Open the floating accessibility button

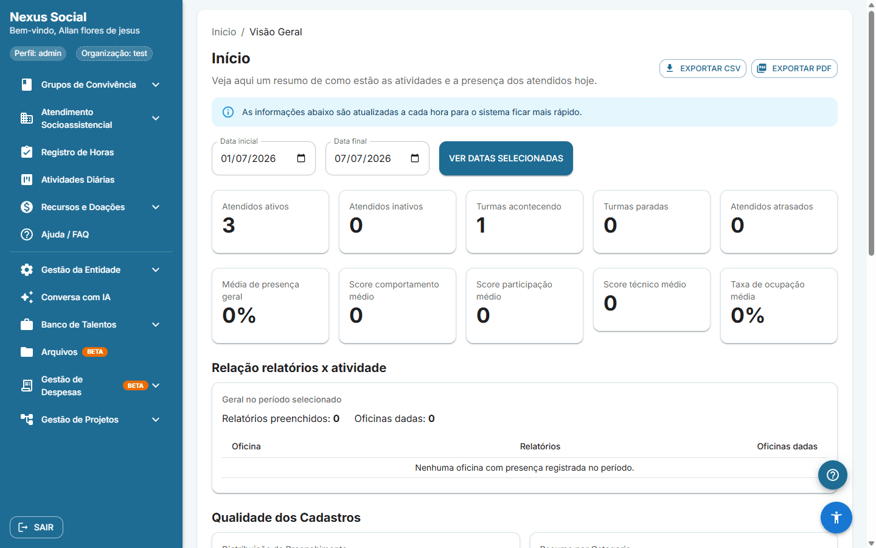pos(836,518)
